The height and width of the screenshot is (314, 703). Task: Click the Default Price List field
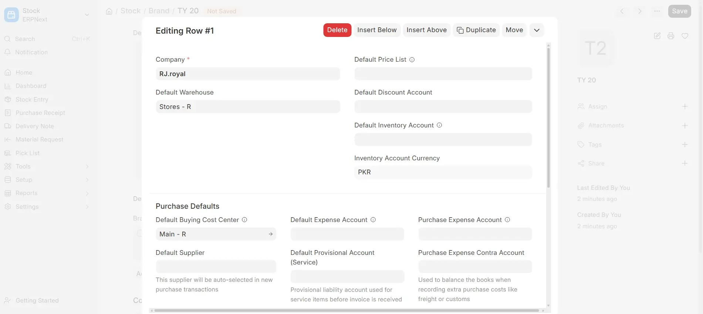tap(443, 74)
